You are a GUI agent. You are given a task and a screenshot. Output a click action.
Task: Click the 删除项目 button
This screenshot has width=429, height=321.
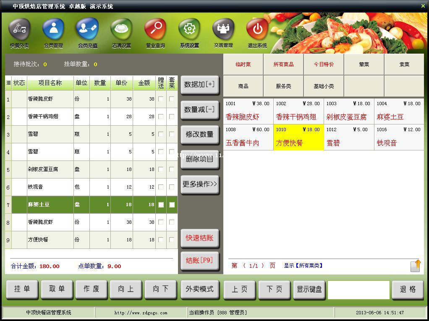coord(200,159)
